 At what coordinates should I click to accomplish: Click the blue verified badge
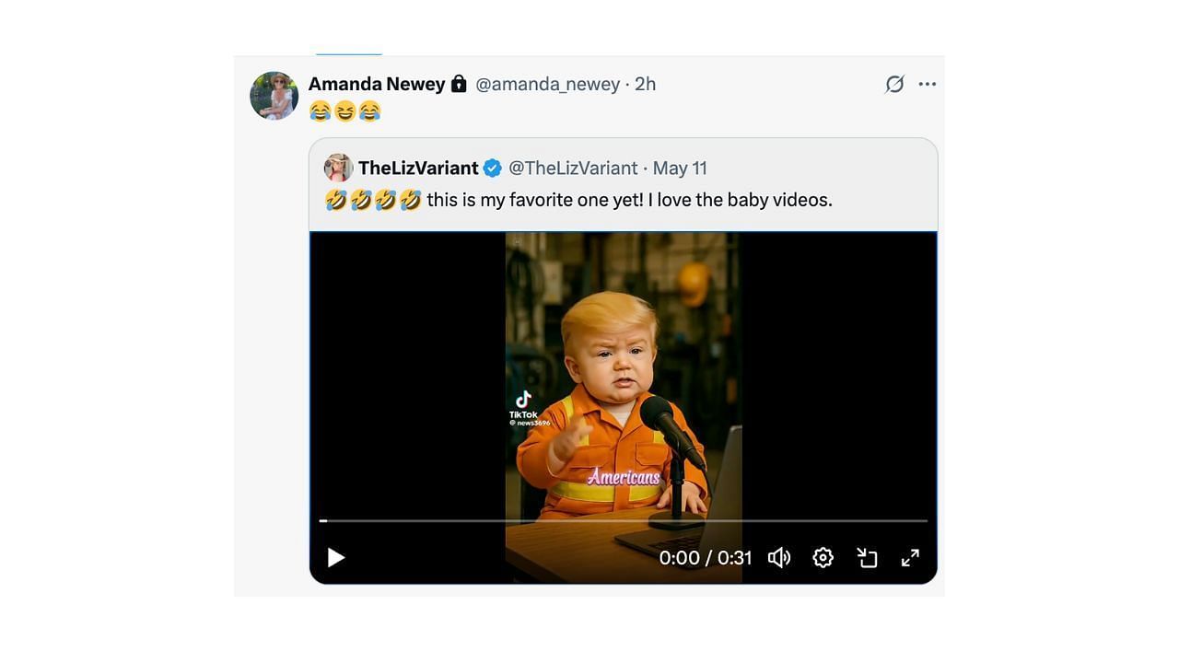(x=493, y=168)
